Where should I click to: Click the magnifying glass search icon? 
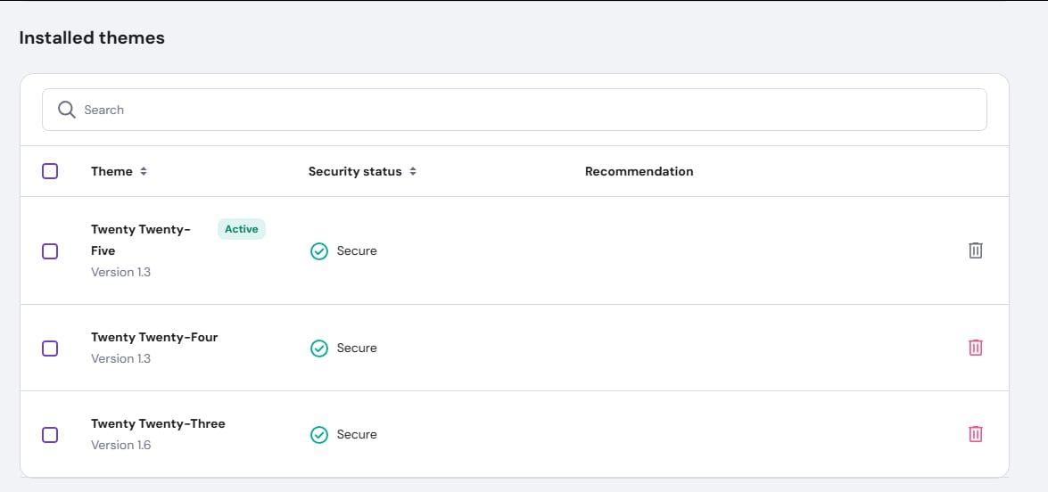coord(66,110)
